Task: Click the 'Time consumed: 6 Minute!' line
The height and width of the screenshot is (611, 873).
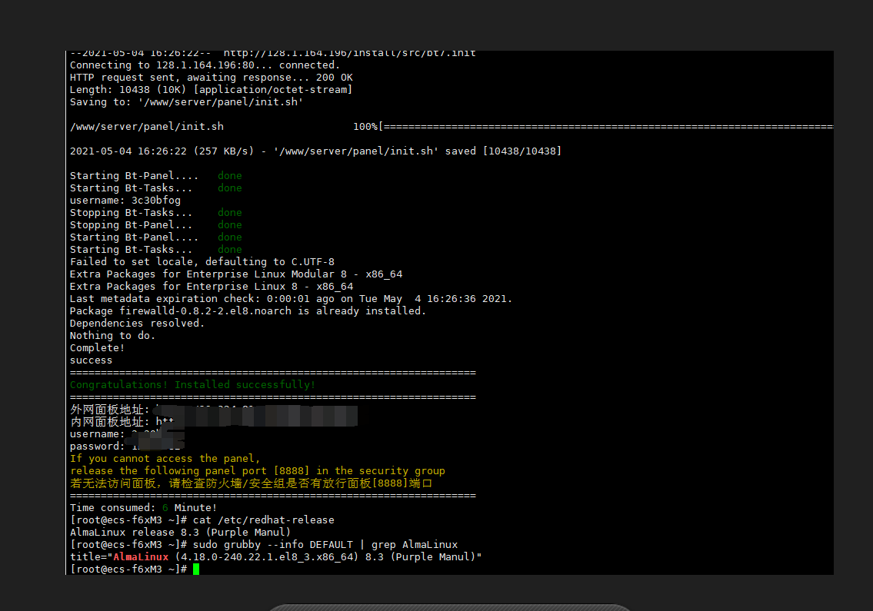Action: point(143,507)
